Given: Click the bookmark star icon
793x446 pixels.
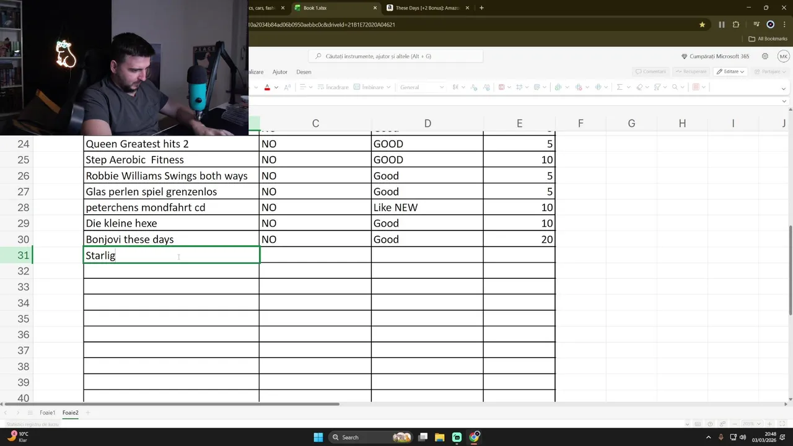Looking at the screenshot, I should pos(702,25).
